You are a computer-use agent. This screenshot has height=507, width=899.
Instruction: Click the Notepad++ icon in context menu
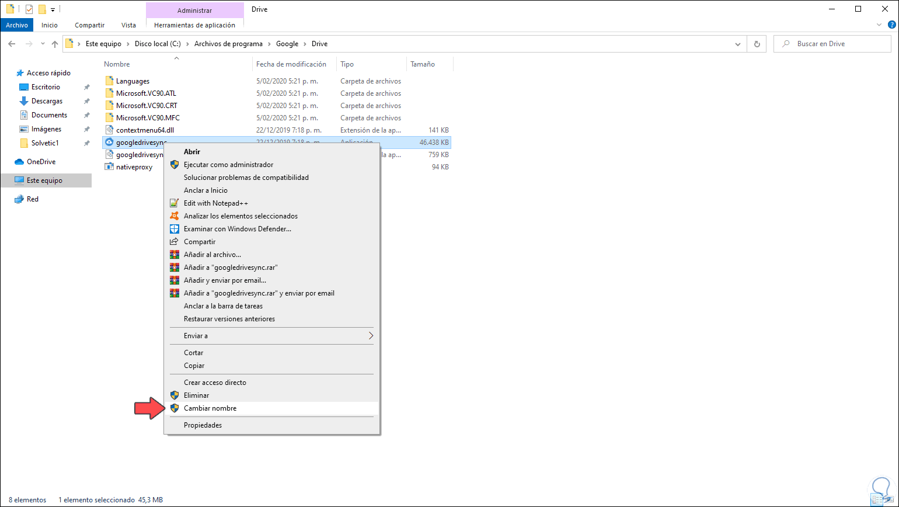[174, 203]
